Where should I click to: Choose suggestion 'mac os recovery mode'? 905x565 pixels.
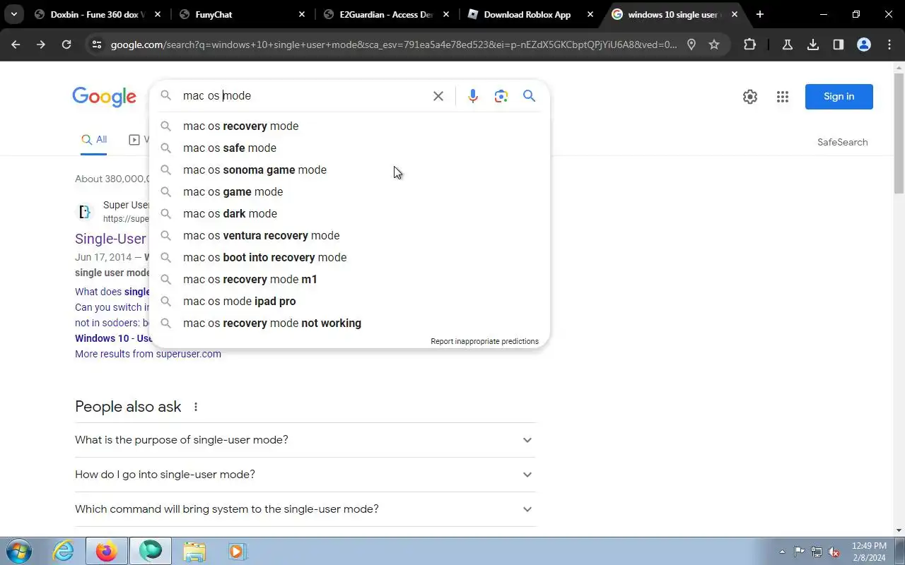click(349, 126)
